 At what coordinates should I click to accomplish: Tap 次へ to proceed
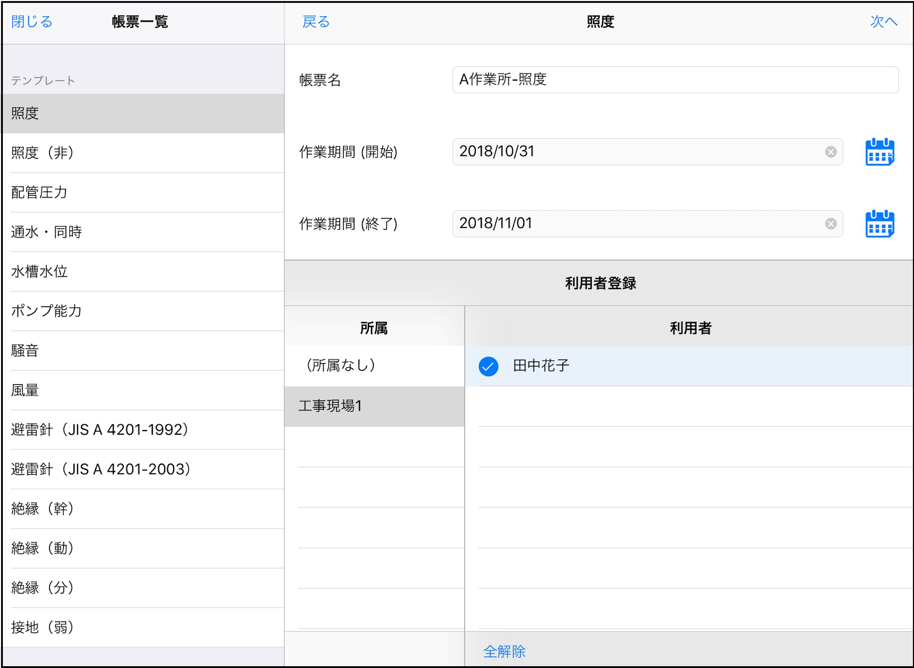pos(883,22)
